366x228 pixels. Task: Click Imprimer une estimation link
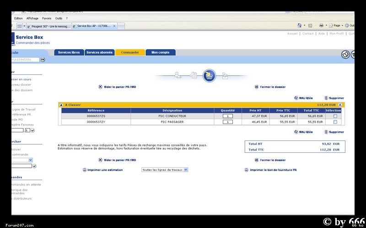pos(105,170)
